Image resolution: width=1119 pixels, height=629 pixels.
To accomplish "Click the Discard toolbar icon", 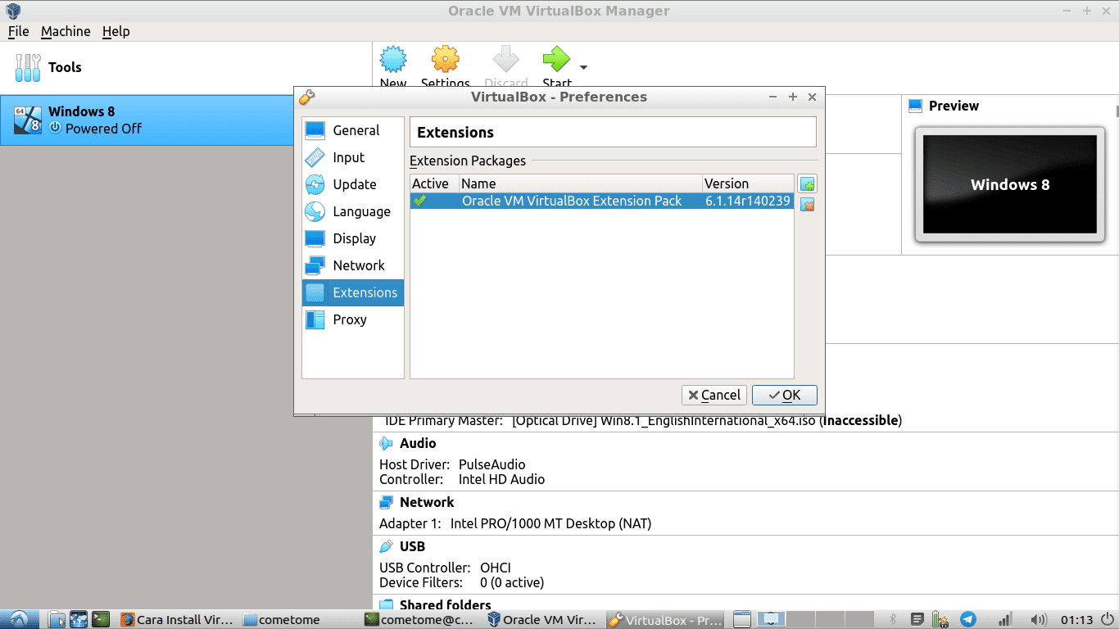I will (x=505, y=66).
